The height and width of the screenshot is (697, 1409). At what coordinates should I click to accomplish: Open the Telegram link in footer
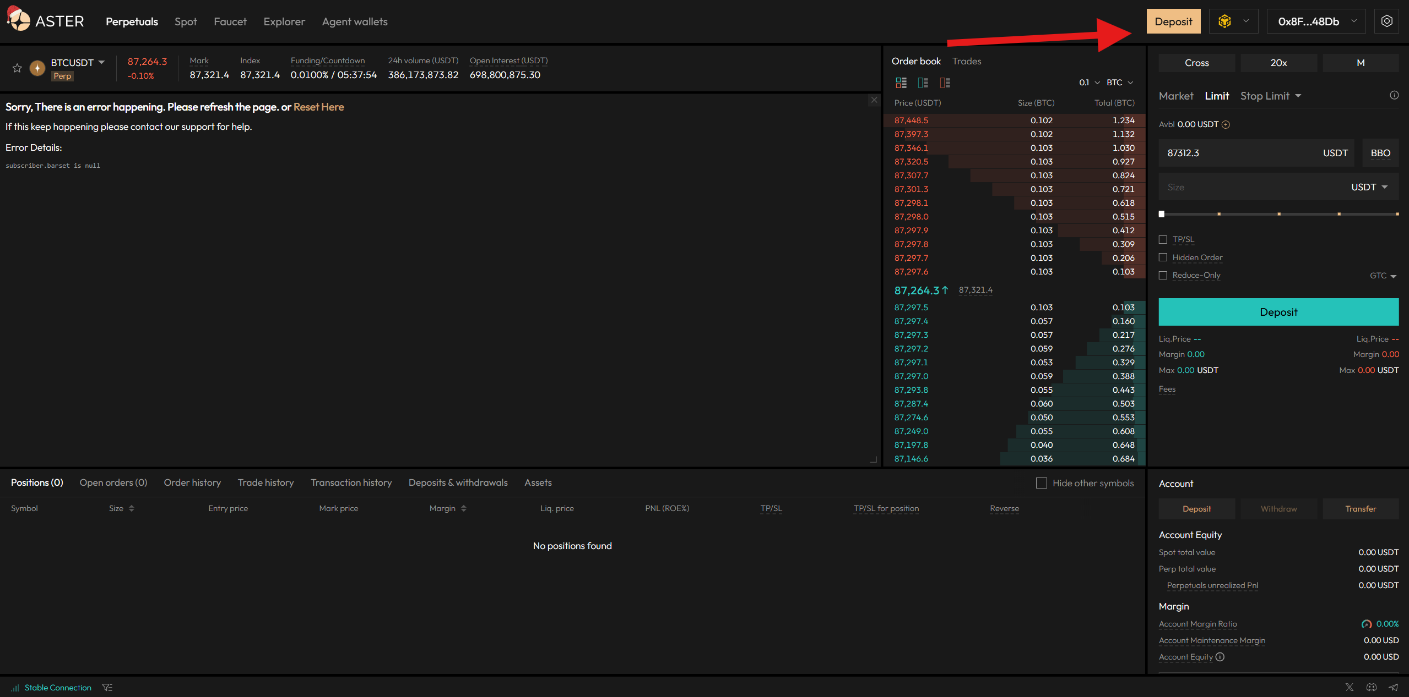(1393, 687)
